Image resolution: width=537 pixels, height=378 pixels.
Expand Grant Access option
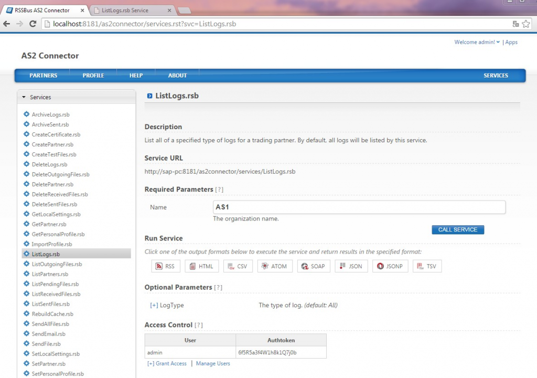[167, 364]
